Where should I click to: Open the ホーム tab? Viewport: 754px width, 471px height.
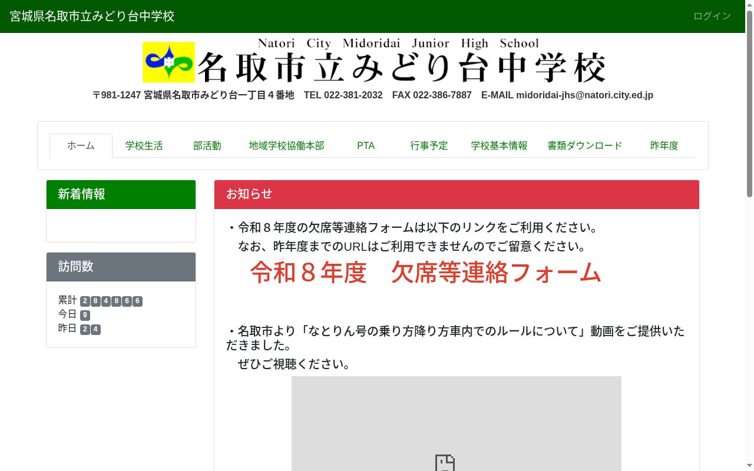coord(81,145)
